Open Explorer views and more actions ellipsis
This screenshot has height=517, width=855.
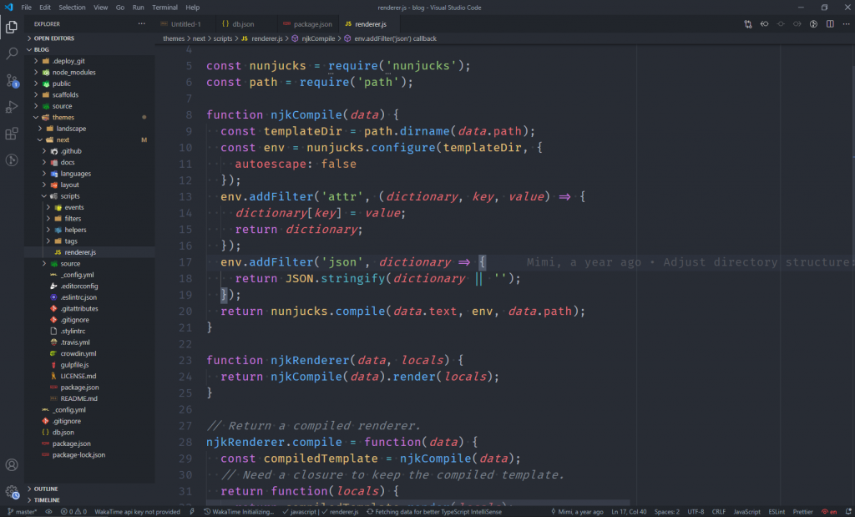point(142,24)
